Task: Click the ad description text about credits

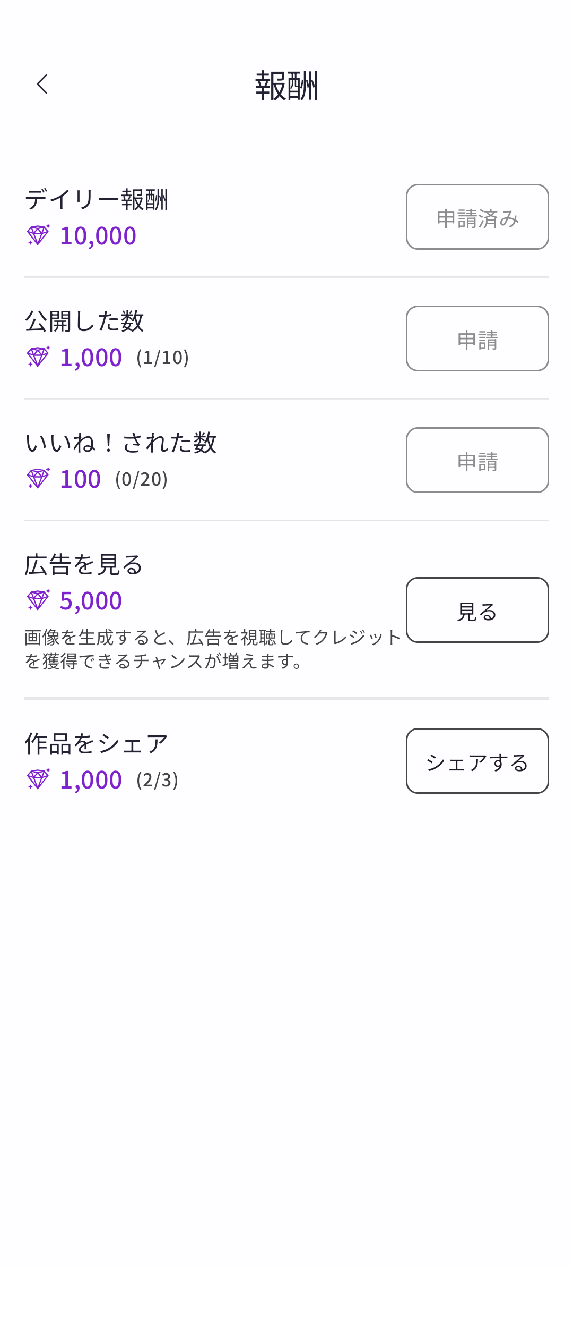Action: click(x=212, y=649)
